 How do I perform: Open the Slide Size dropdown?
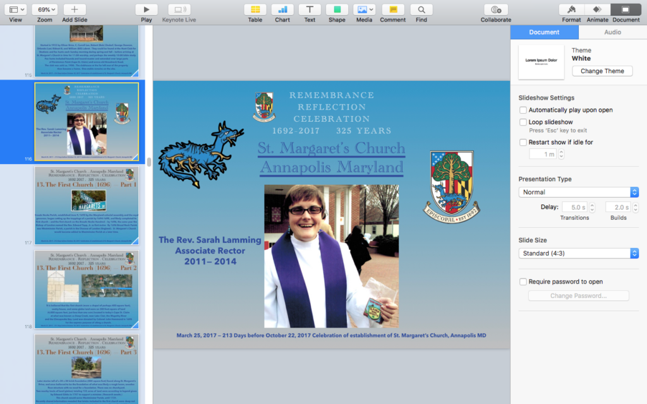[x=579, y=253]
